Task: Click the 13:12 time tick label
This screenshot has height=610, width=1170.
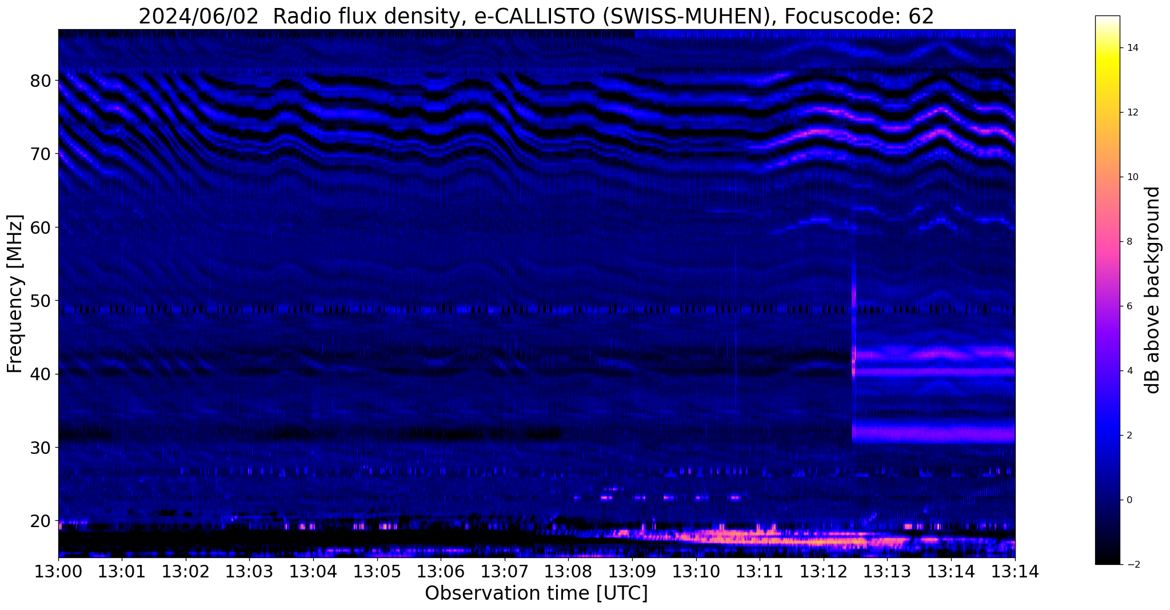Action: (824, 571)
